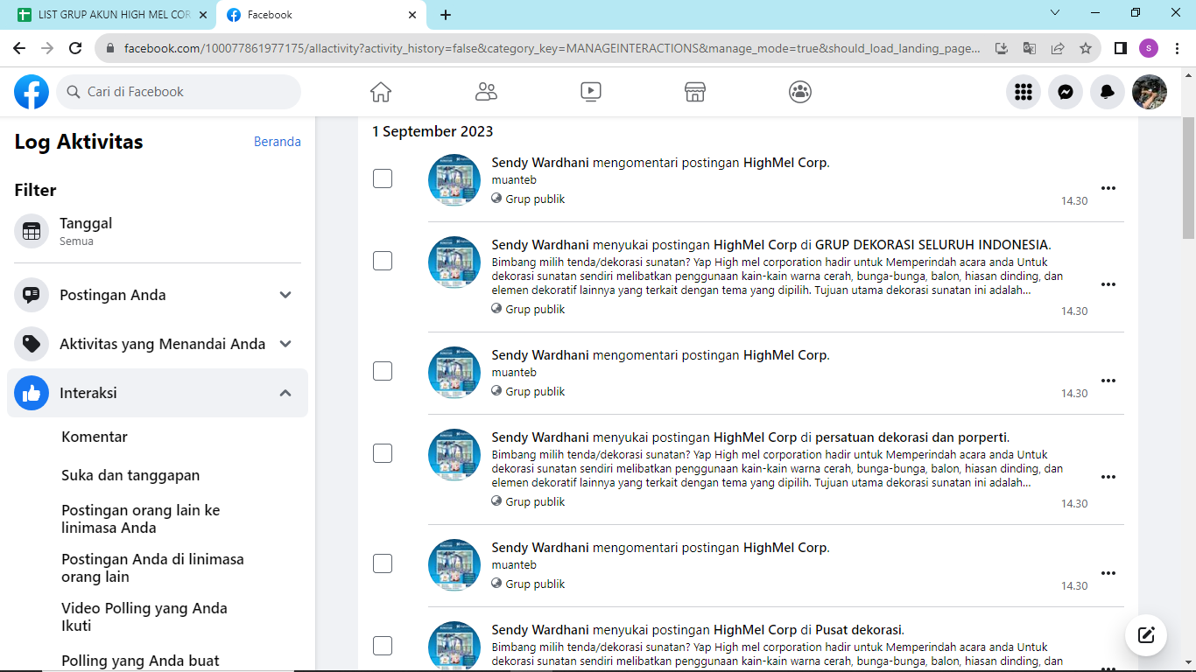Select Komentar under Interaksi

pos(95,437)
